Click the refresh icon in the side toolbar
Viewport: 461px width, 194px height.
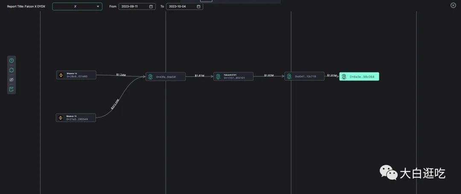12,70
